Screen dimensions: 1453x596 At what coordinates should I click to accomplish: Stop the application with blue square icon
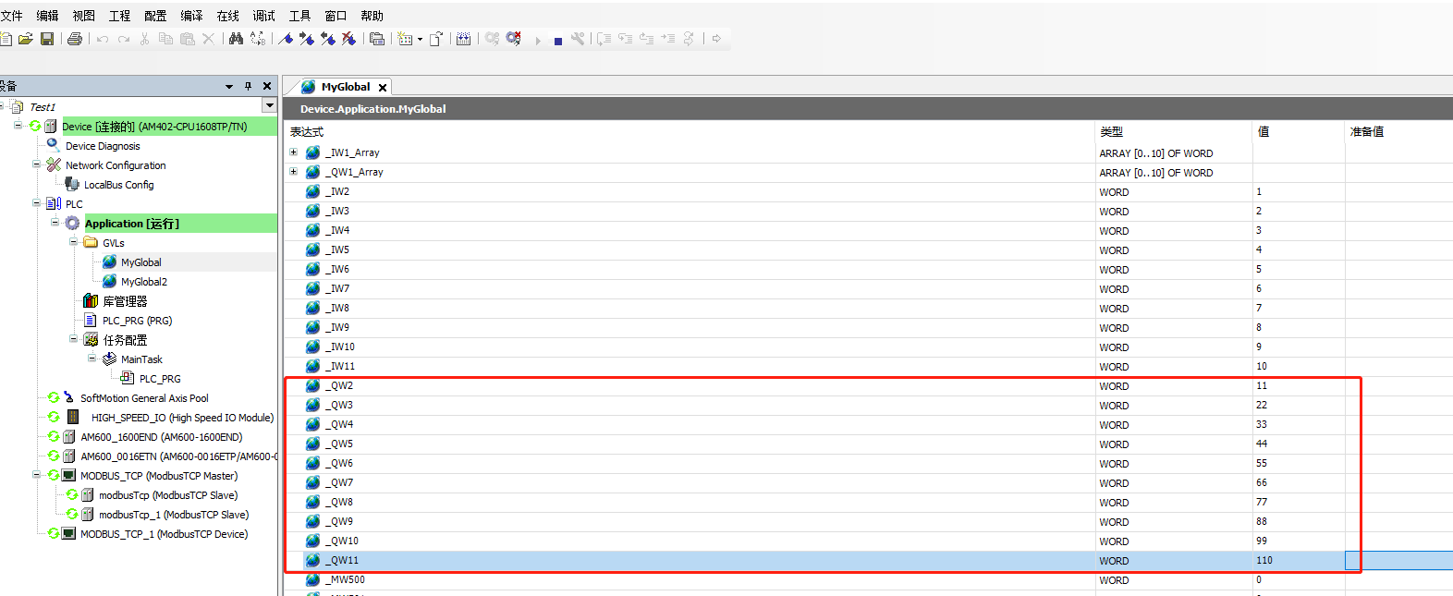(558, 42)
